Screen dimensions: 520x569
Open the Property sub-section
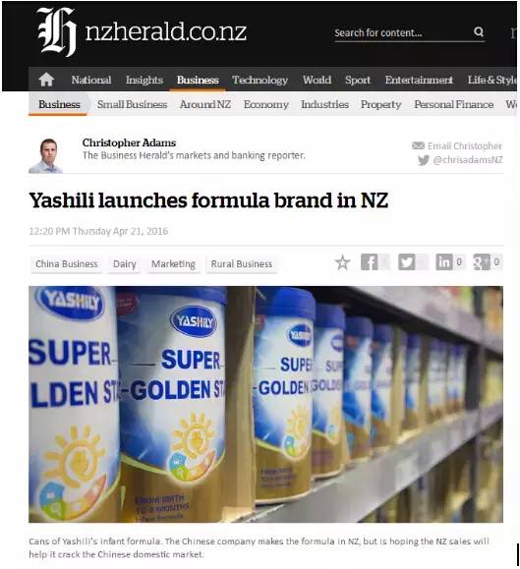click(x=381, y=104)
